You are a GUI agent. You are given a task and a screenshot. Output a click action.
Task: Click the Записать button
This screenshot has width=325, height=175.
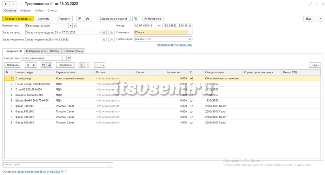coord(44,19)
